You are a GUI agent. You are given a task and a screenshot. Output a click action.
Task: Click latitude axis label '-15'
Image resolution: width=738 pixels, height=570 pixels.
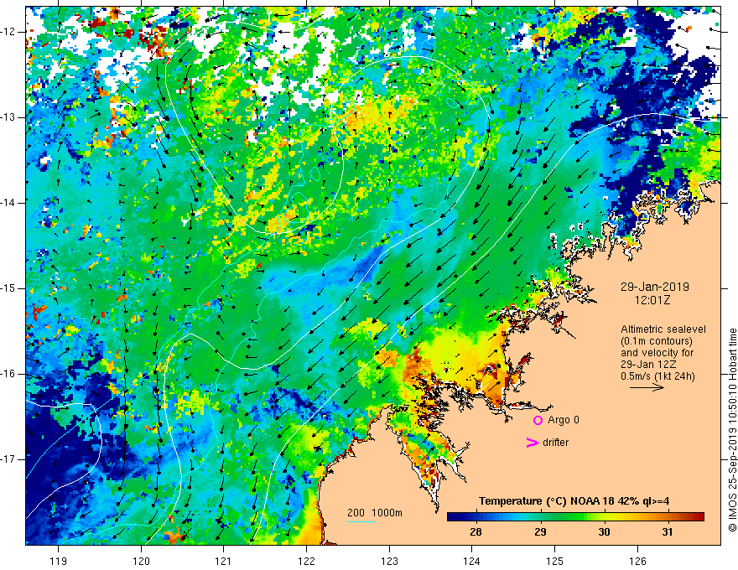click(8, 288)
